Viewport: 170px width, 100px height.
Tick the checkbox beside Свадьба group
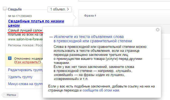(x=5, y=9)
